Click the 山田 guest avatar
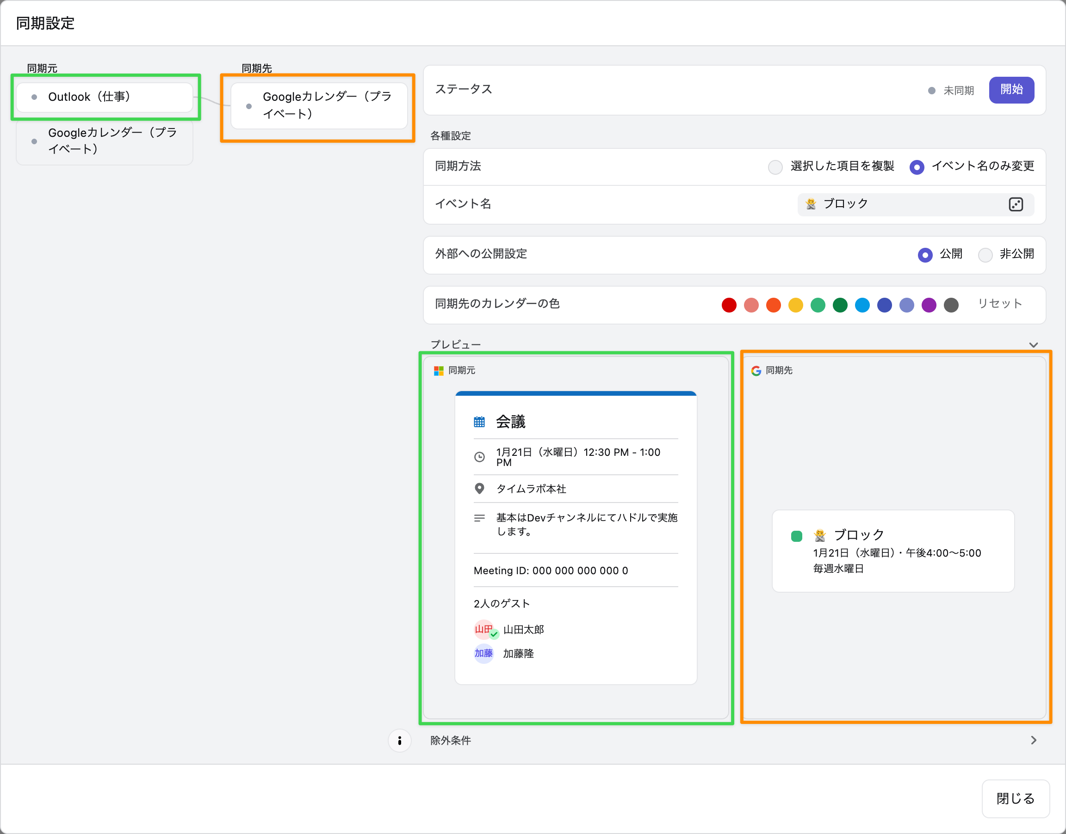Screen dimensions: 1066x834 tap(483, 629)
